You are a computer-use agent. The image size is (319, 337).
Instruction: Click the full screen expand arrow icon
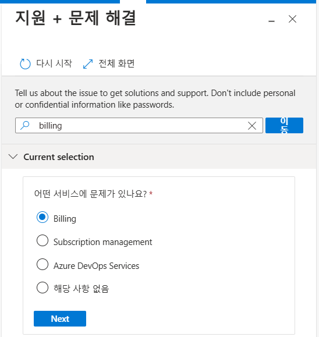(88, 64)
